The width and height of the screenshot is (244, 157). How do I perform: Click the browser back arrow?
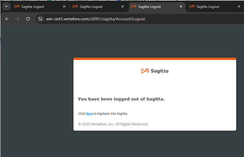[x=7, y=19]
